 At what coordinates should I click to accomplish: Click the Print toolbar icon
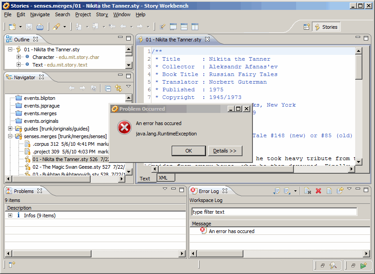click(x=40, y=27)
